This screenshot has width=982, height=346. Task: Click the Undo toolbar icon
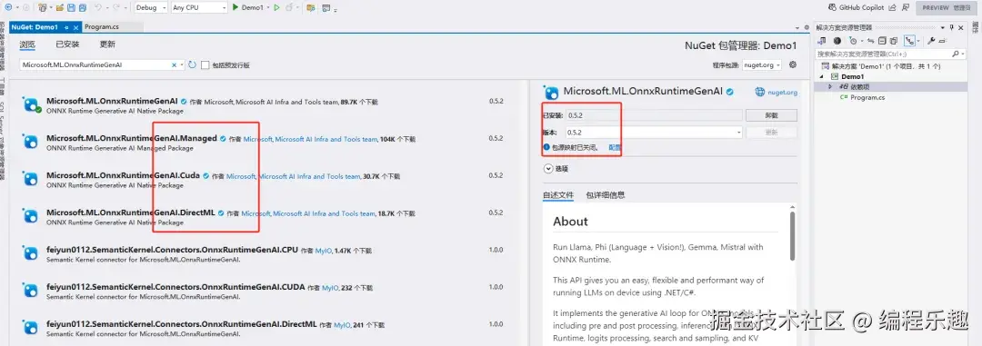pyautogui.click(x=97, y=7)
